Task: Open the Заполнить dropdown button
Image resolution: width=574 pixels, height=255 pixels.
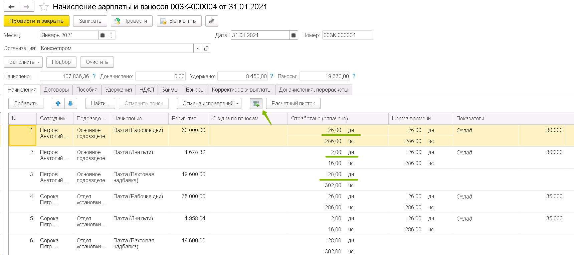Action: pyautogui.click(x=23, y=62)
